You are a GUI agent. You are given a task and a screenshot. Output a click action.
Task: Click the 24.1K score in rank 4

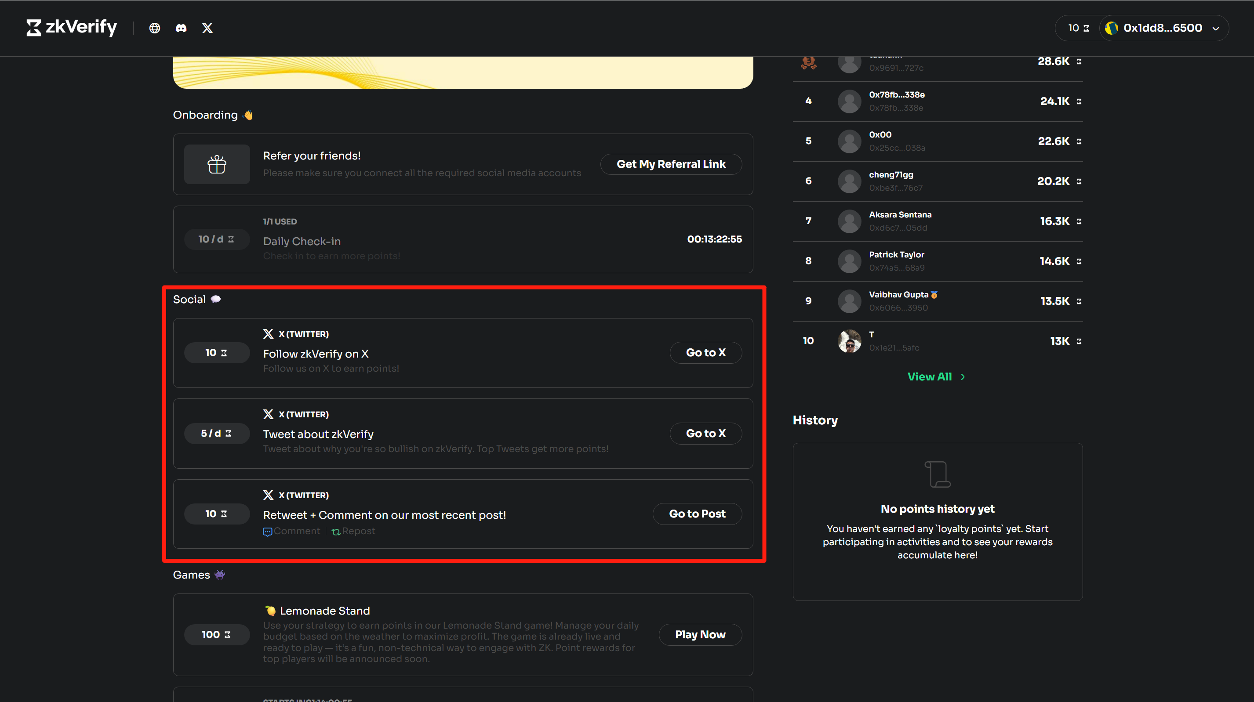[1054, 101]
